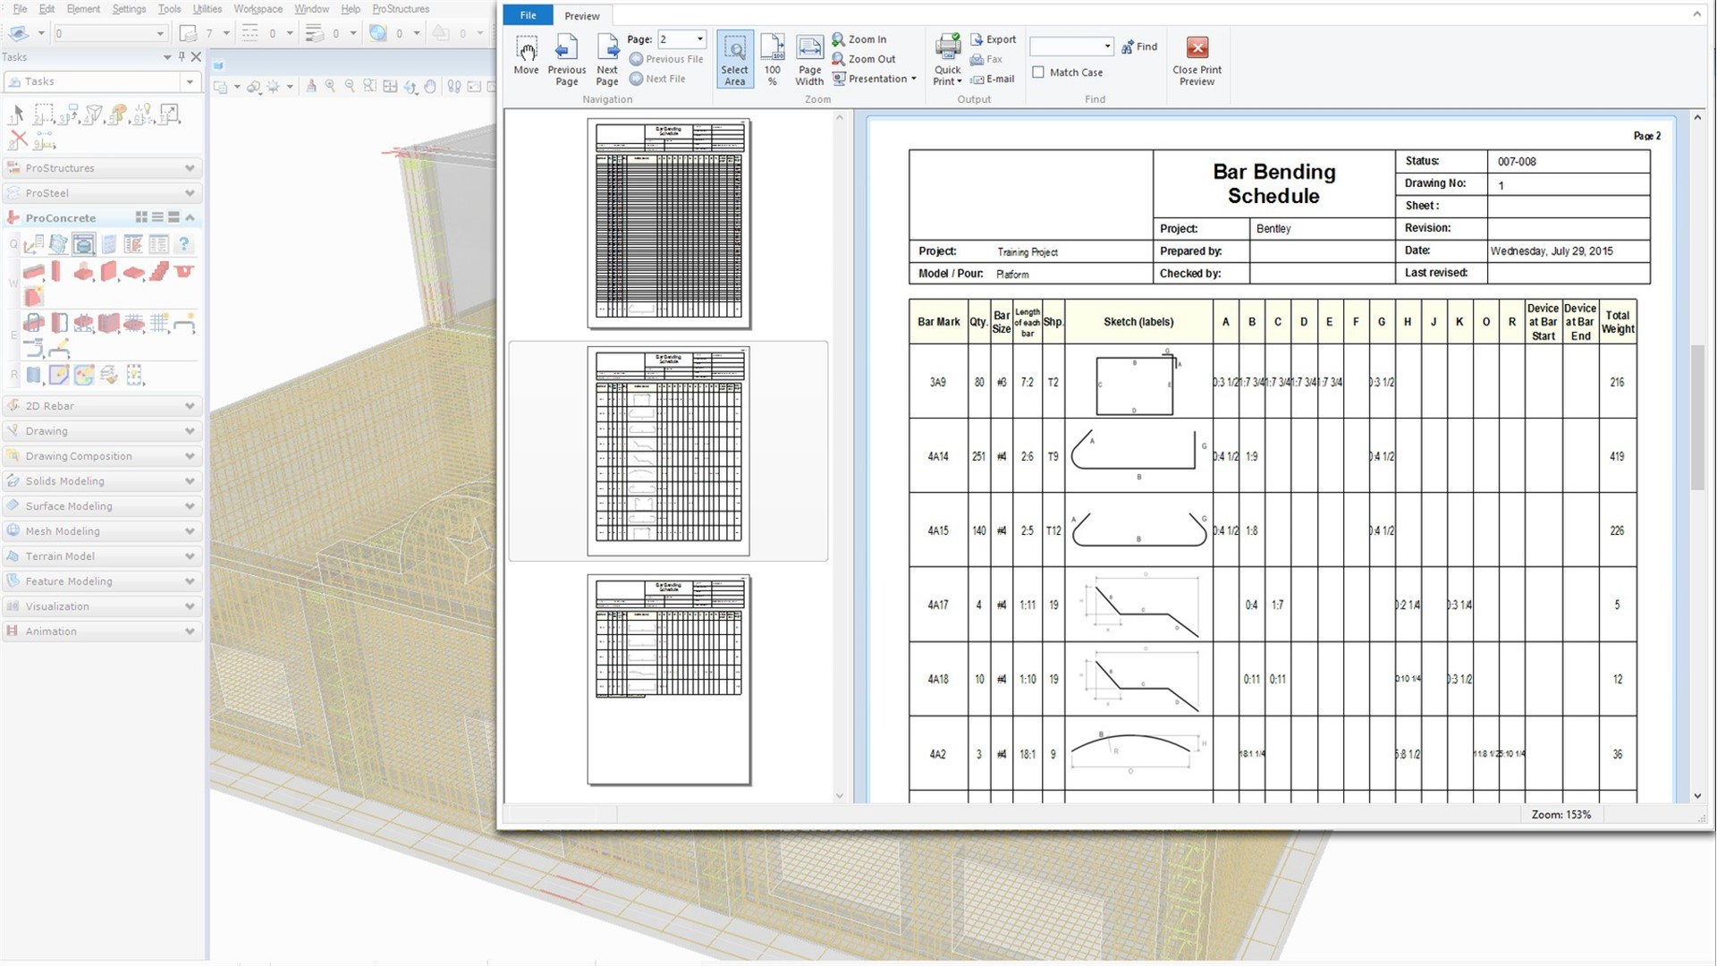Viewport: 1717px width, 966px height.
Task: Click the third sheet thumbnail page
Action: point(667,680)
